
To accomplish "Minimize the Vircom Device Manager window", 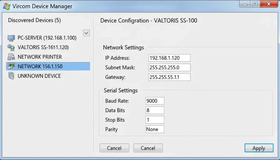I will tap(245, 4).
